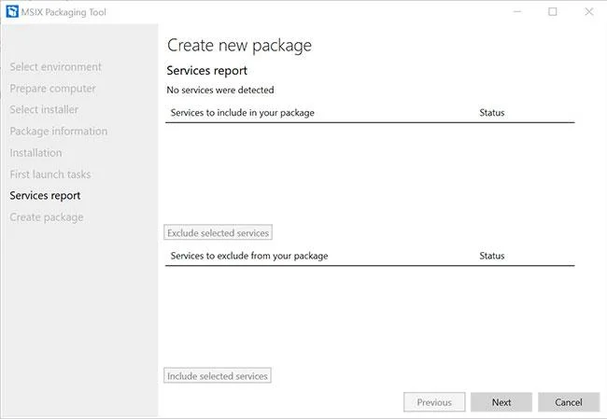Click the 'No services were detected' message
This screenshot has height=419, width=607.
point(220,90)
